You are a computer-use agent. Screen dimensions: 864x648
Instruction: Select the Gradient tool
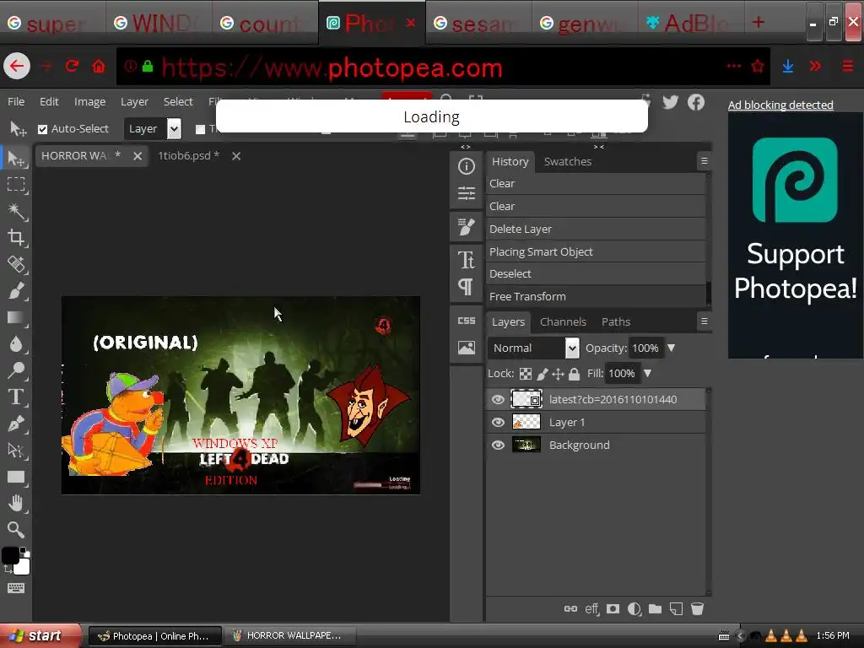(16, 317)
